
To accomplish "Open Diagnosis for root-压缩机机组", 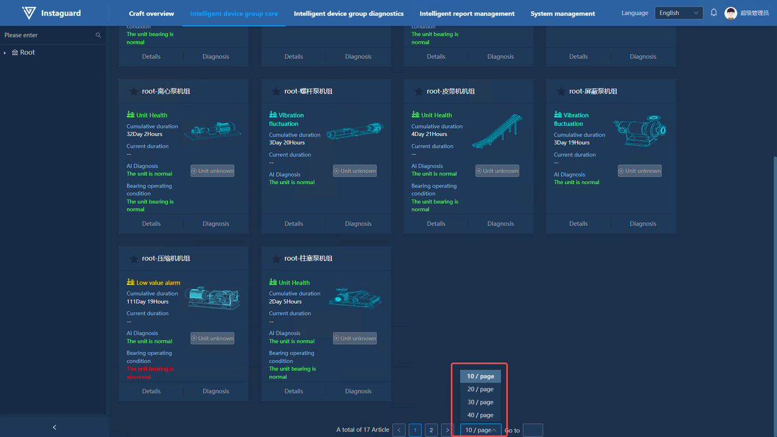I will point(216,391).
